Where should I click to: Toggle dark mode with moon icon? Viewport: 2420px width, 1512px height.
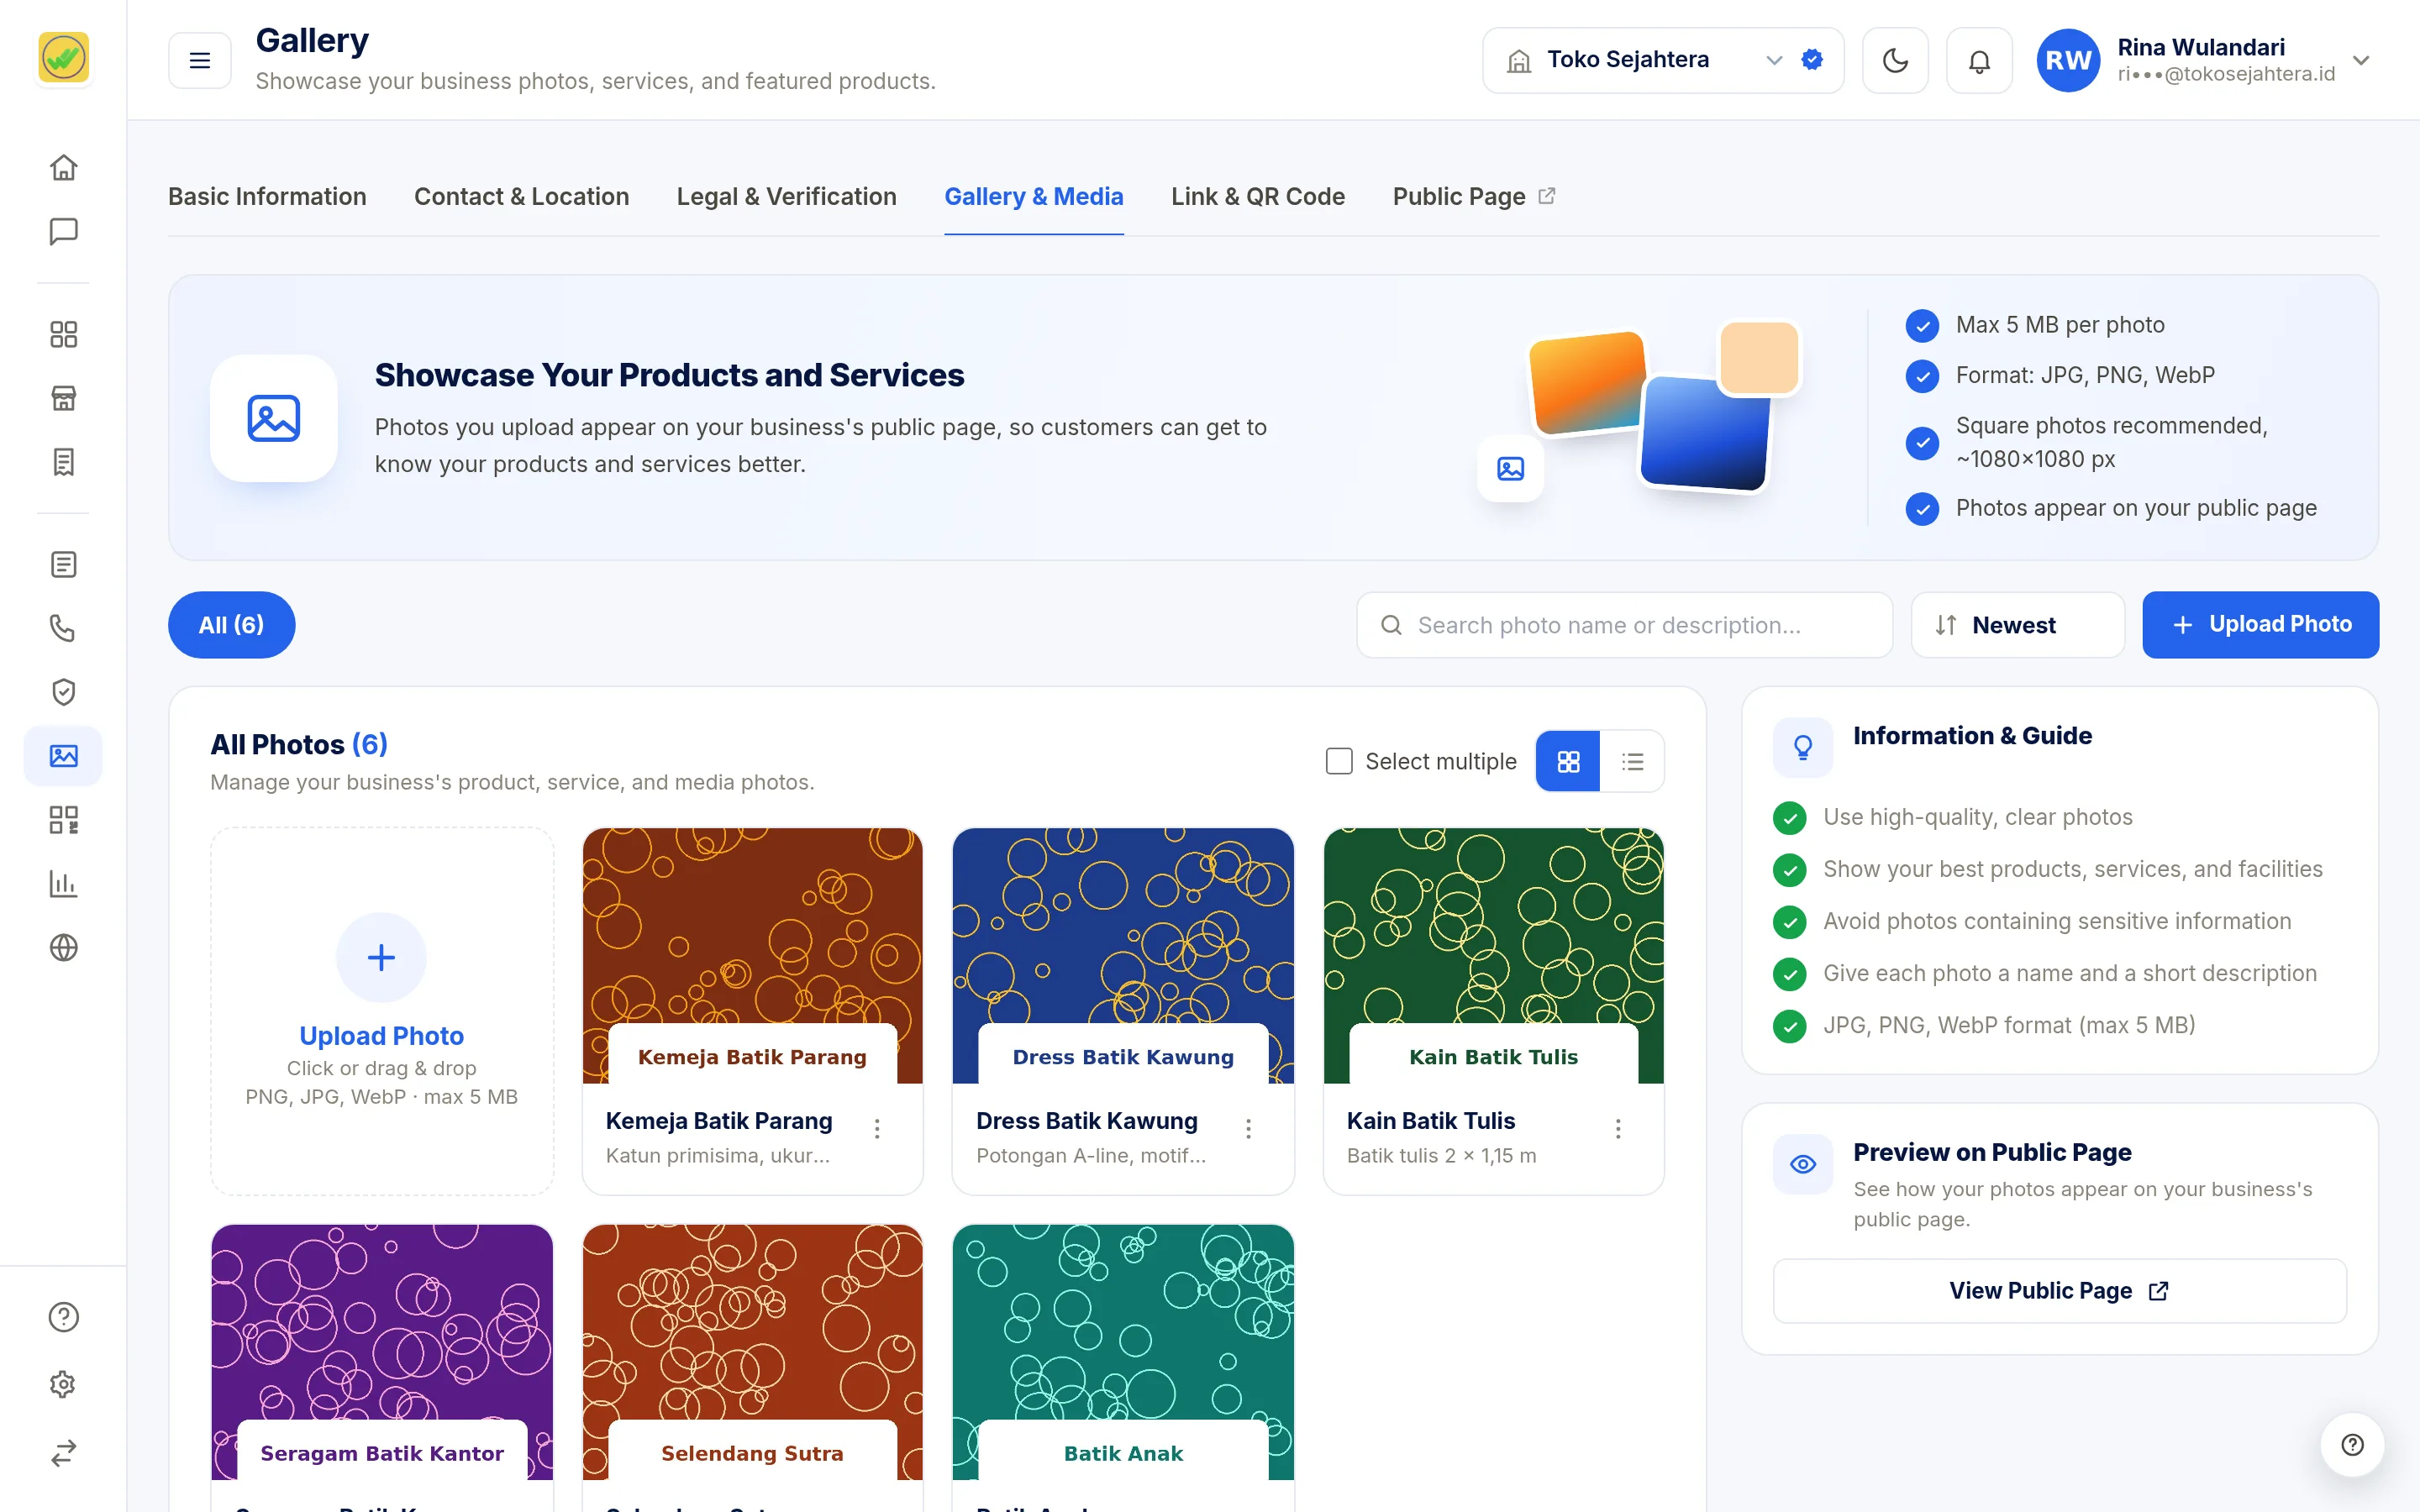click(1895, 61)
